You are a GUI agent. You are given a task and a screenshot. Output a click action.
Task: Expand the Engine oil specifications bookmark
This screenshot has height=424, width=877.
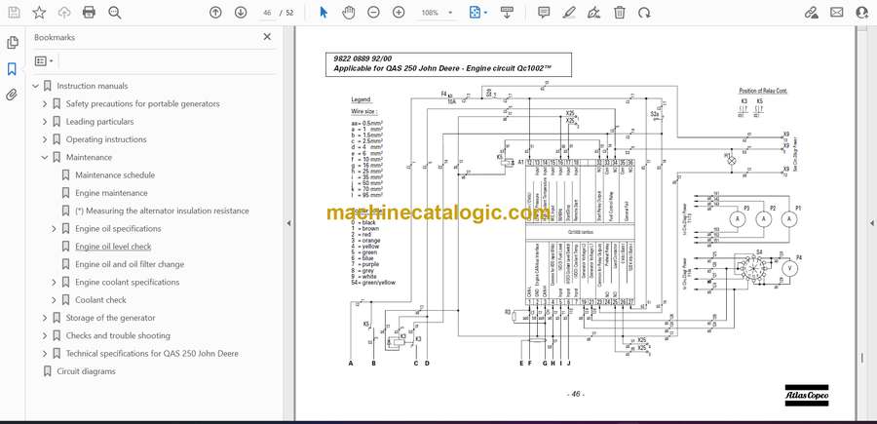pos(54,229)
